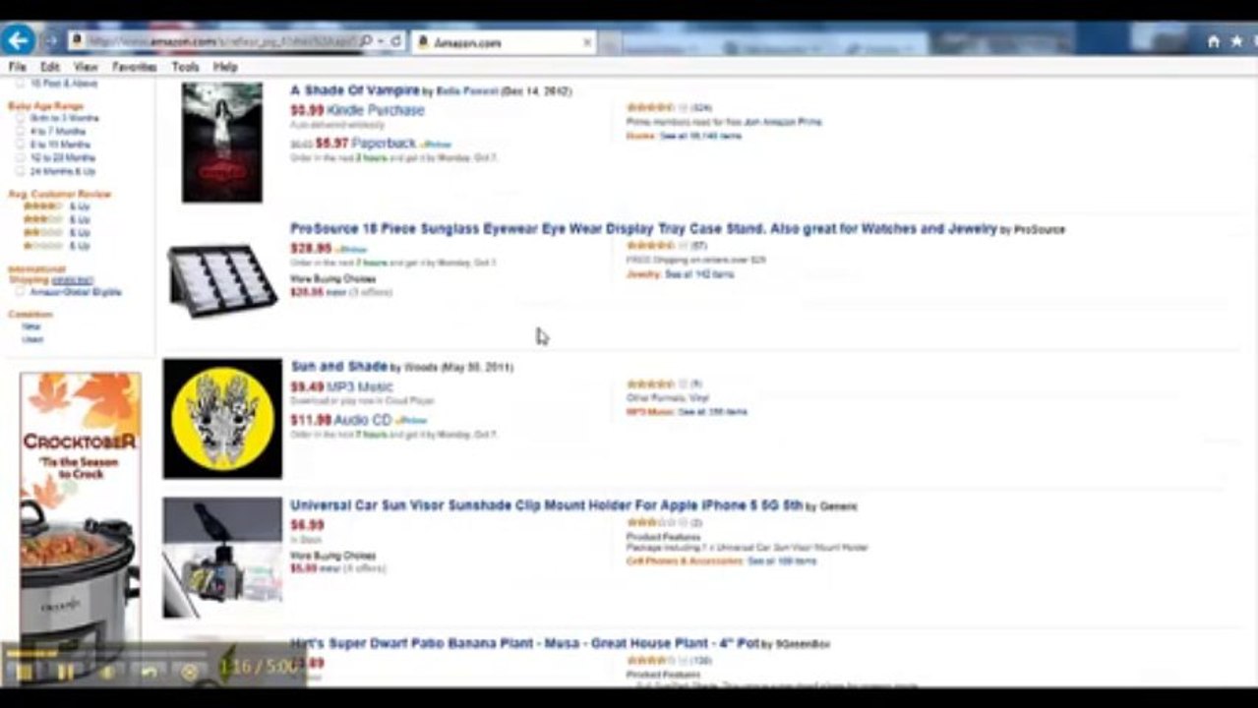This screenshot has height=708, width=1258.
Task: Enable the Amazon Global Eligible checkbox
Action: tap(21, 292)
